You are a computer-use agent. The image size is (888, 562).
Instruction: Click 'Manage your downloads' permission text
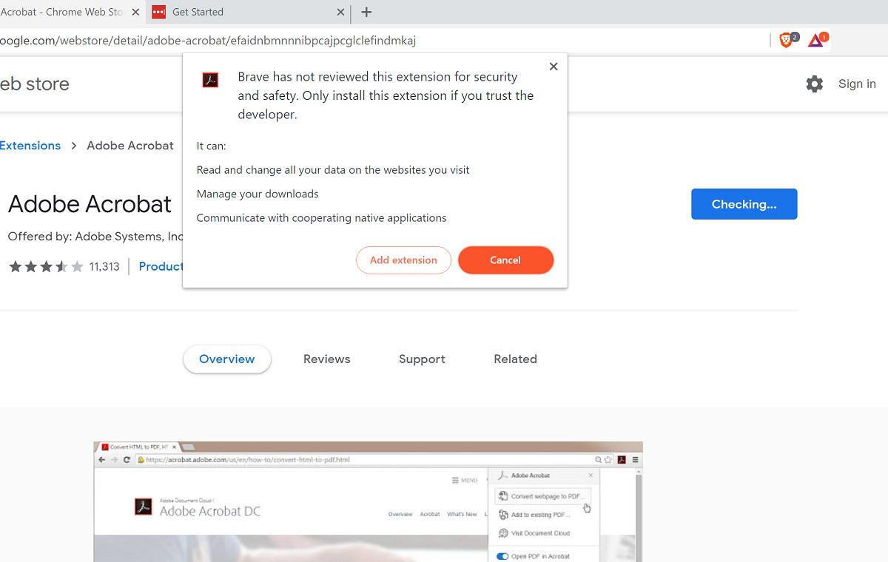click(258, 194)
